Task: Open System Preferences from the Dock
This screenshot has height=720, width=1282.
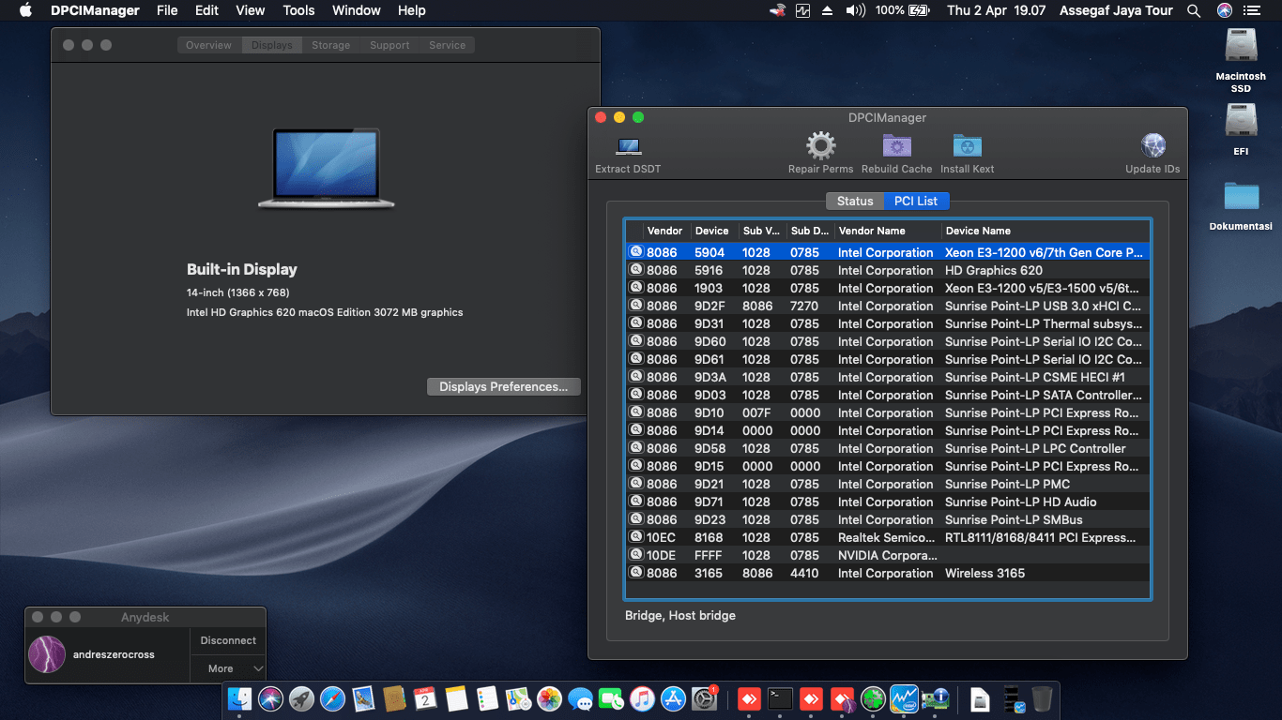Action: tap(704, 698)
